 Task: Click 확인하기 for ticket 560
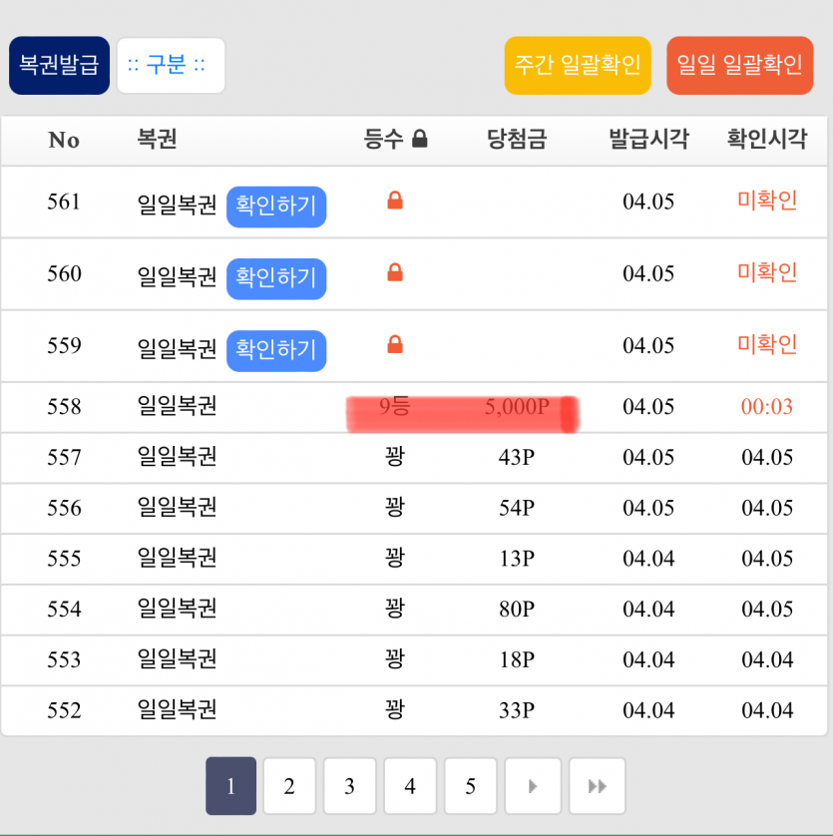click(276, 279)
